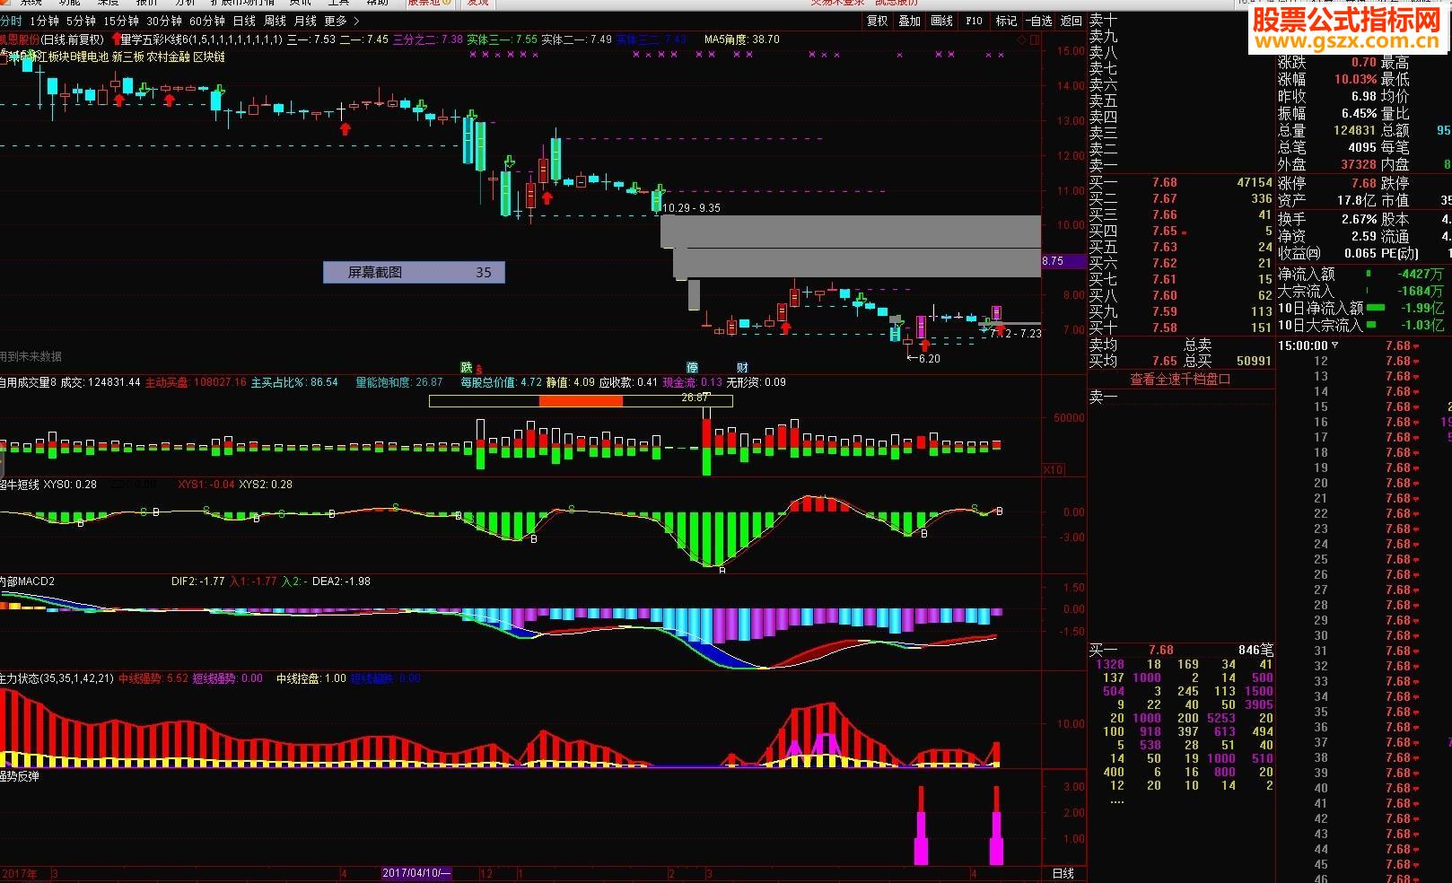This screenshot has height=883, width=1452.
Task: Select the 60分钟 timeframe tab
Action: [x=207, y=21]
